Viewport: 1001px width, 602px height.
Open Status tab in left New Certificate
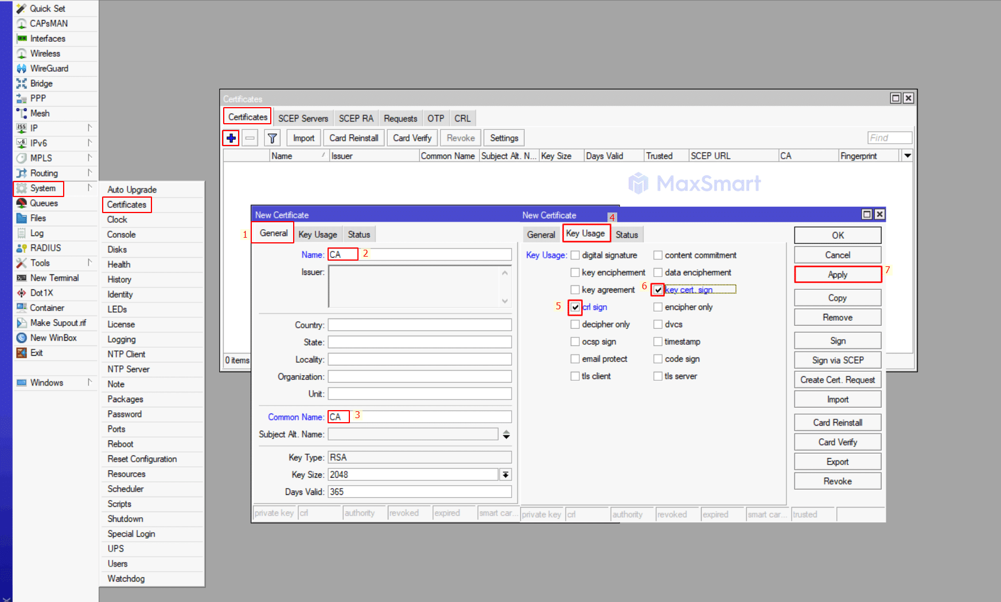coord(359,234)
